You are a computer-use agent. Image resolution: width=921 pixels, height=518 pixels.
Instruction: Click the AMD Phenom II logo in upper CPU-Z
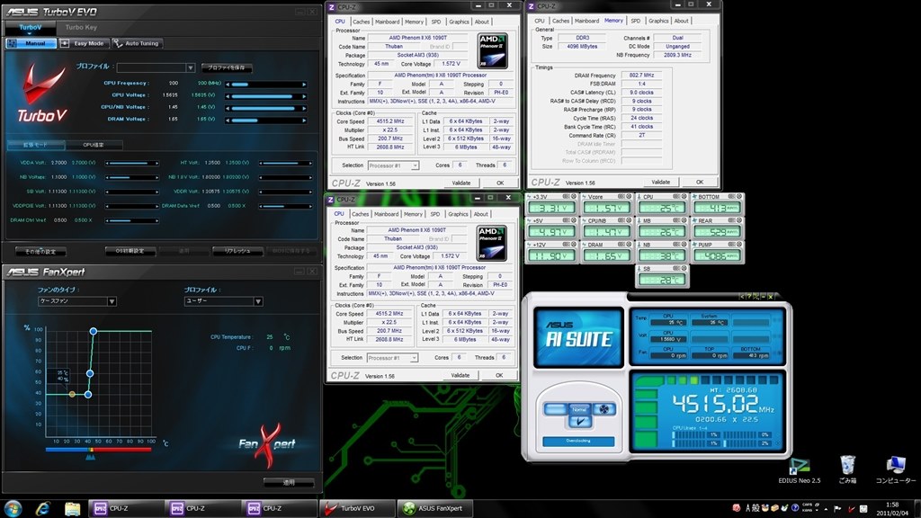pos(492,50)
